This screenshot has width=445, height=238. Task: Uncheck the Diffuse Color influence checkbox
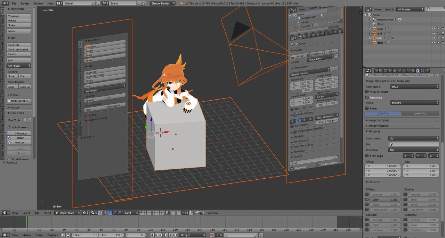pyautogui.click(x=367, y=199)
